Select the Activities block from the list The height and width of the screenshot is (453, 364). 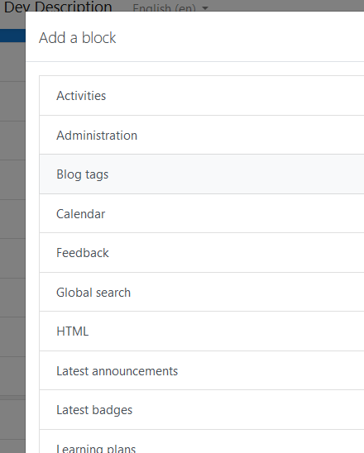click(202, 96)
